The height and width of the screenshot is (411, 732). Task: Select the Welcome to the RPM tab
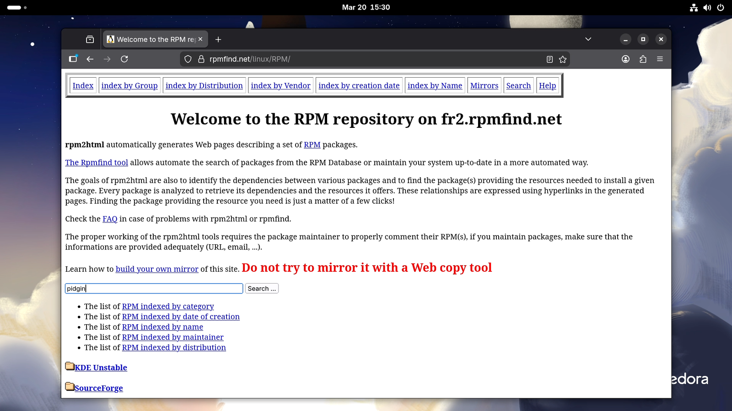click(156, 39)
